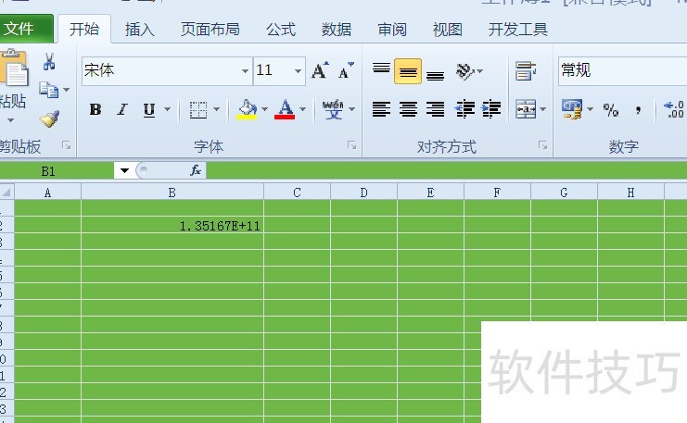Apply red font color A

(x=285, y=109)
